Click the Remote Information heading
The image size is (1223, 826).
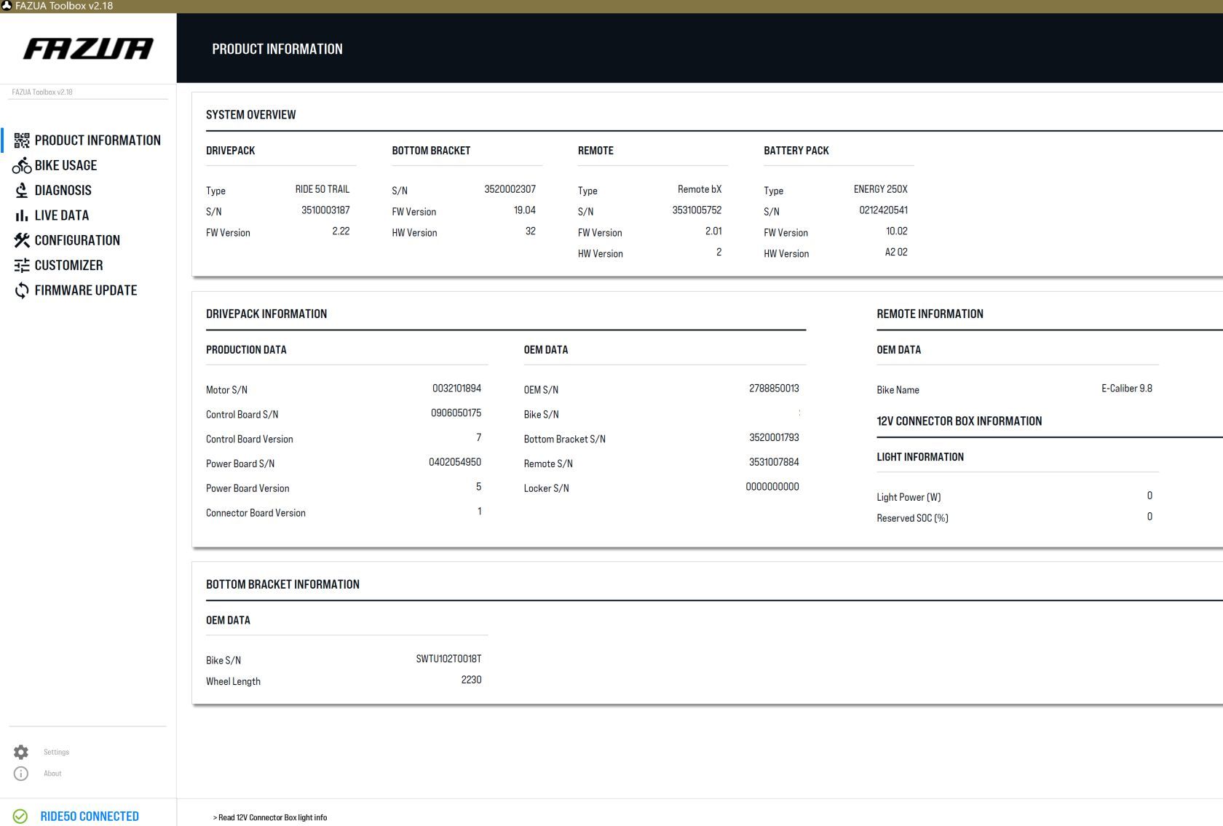point(930,314)
